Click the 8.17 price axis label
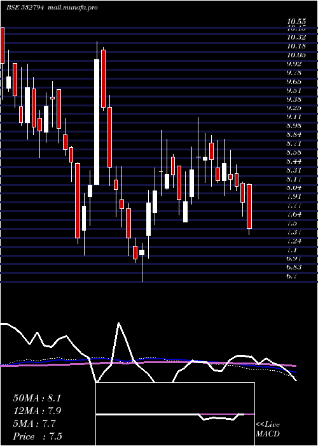318x446 pixels. (295, 179)
